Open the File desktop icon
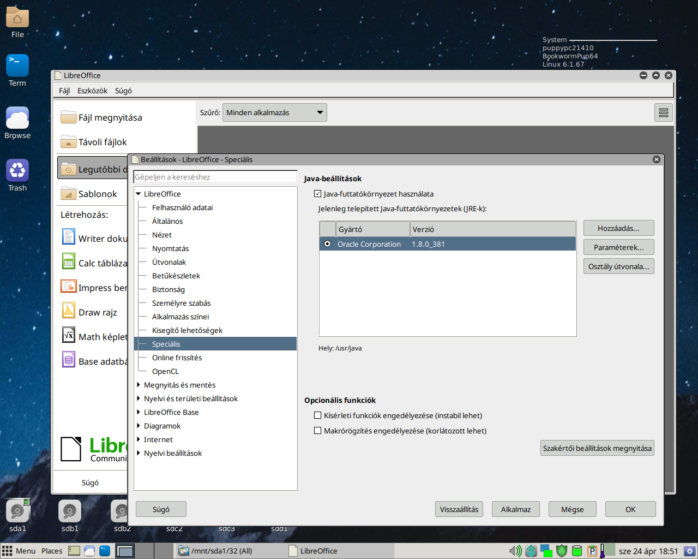 17,17
